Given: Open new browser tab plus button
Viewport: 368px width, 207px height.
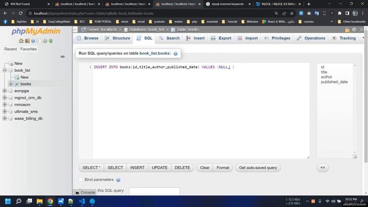Looking at the screenshot, I should click(309, 4).
